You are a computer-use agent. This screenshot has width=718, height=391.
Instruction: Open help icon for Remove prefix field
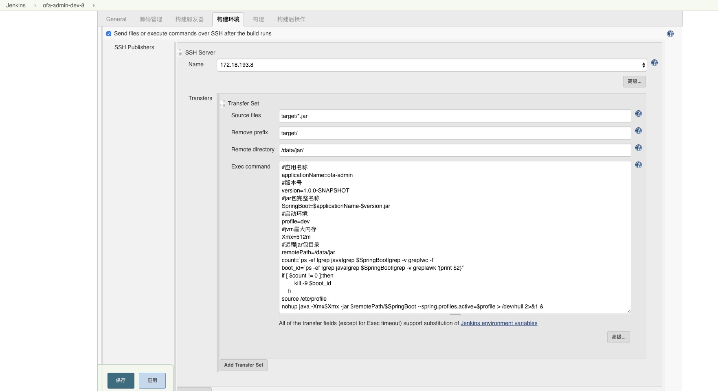639,131
